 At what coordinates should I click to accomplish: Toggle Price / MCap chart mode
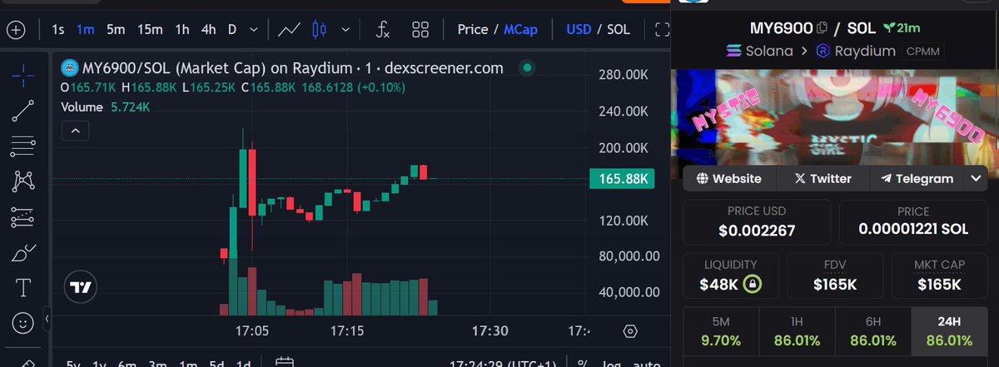pos(498,29)
